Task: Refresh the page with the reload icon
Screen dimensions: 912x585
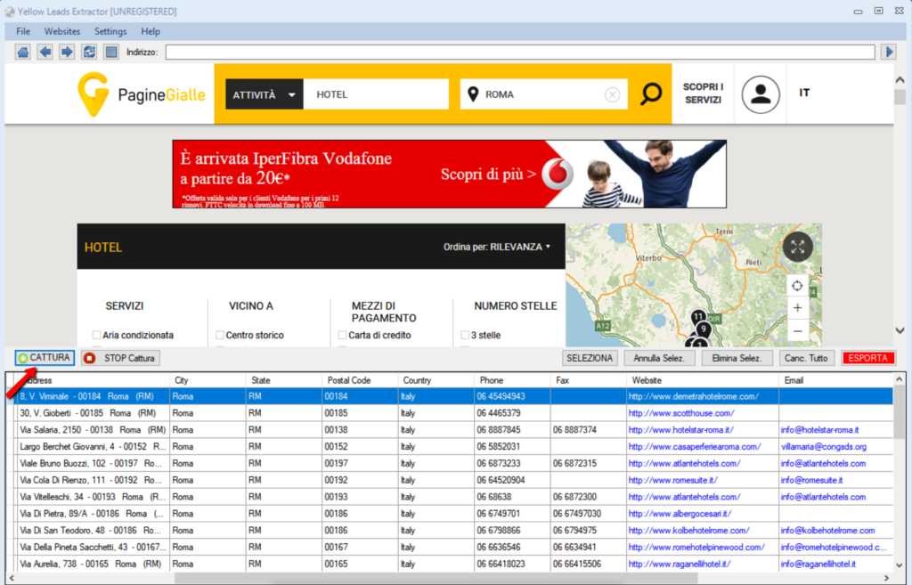Action: (x=89, y=53)
